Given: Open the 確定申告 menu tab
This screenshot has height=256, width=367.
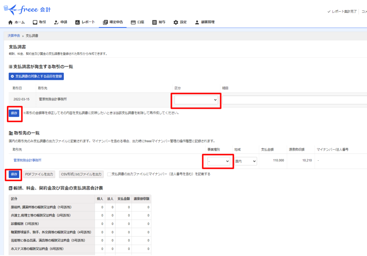Looking at the screenshot, I should pos(113,22).
